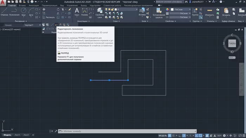This screenshot has width=246, height=138.
Task: Toggle МОДЕЛЬ space button in status bar
Action: [162, 136]
